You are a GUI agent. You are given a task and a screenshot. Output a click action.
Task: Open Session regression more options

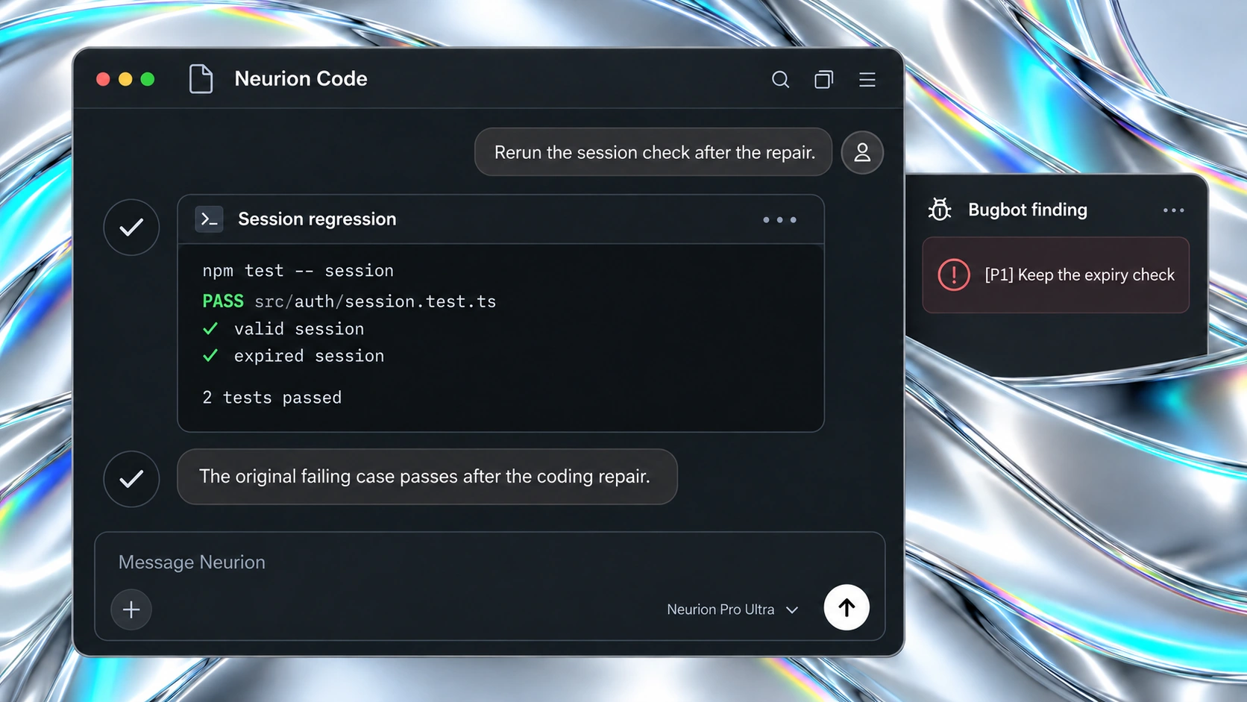pos(779,220)
